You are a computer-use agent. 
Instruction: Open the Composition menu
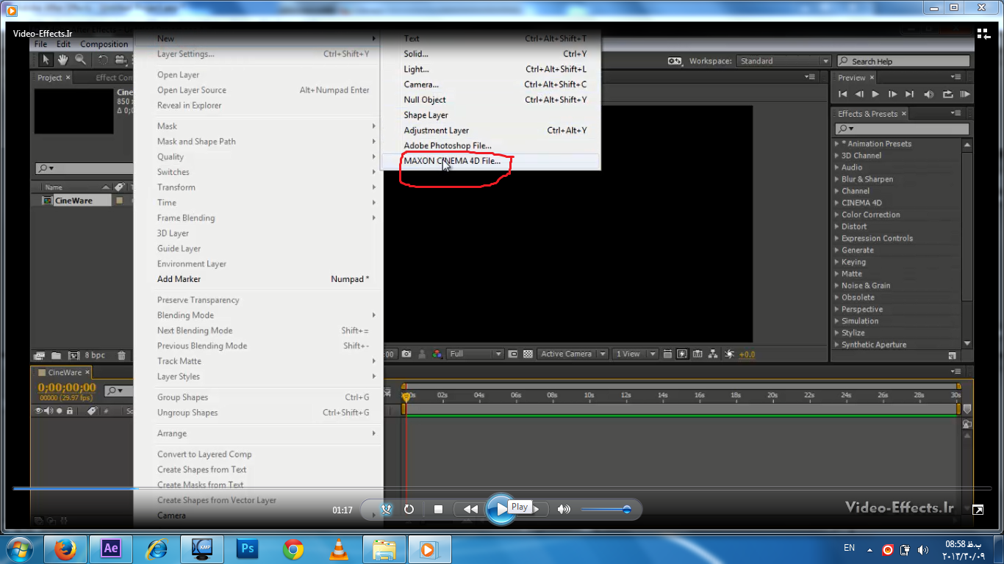coord(104,44)
